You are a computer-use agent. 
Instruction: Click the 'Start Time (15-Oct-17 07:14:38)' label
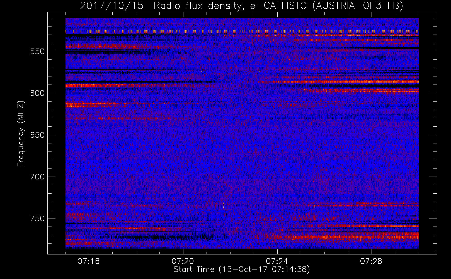(242, 270)
